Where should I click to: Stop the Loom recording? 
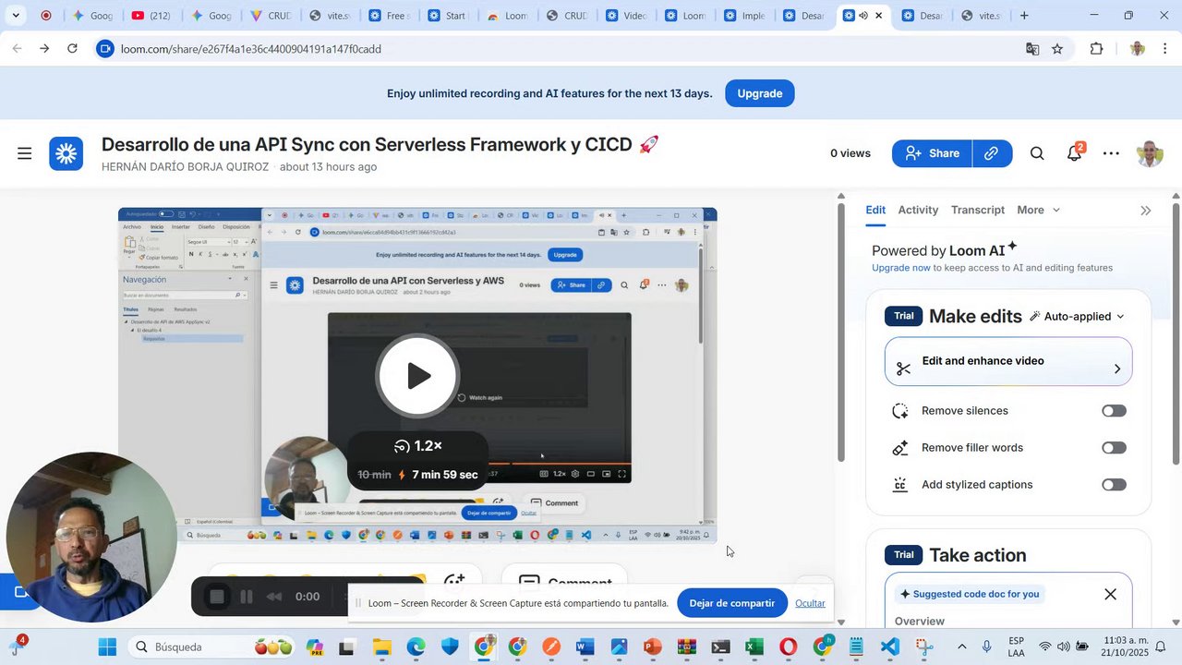pyautogui.click(x=217, y=597)
